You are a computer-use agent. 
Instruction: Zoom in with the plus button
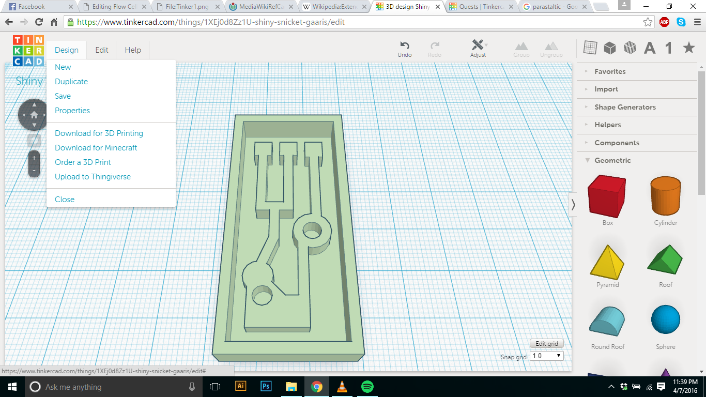[x=34, y=158]
